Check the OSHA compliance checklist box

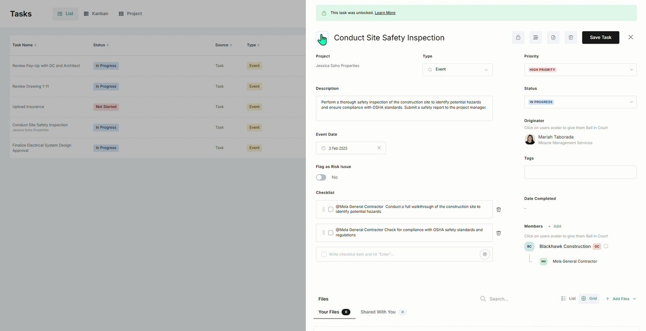click(x=331, y=233)
